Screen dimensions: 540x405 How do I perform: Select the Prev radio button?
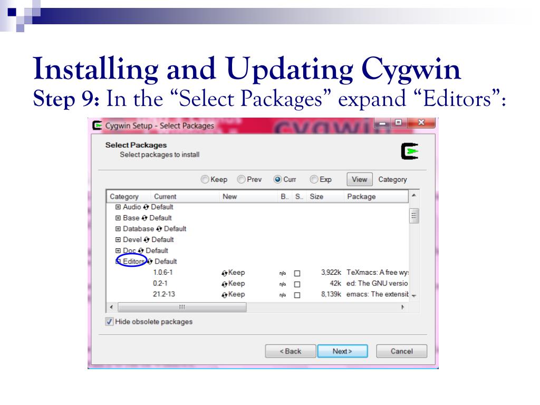241,179
